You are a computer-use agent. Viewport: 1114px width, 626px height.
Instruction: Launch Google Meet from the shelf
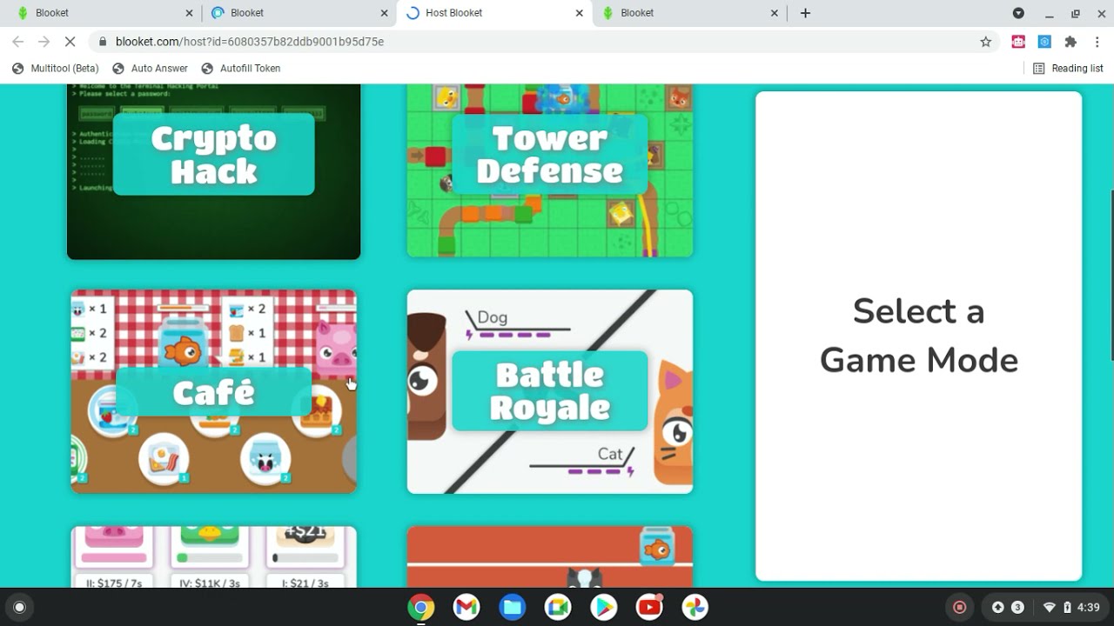[x=558, y=607]
